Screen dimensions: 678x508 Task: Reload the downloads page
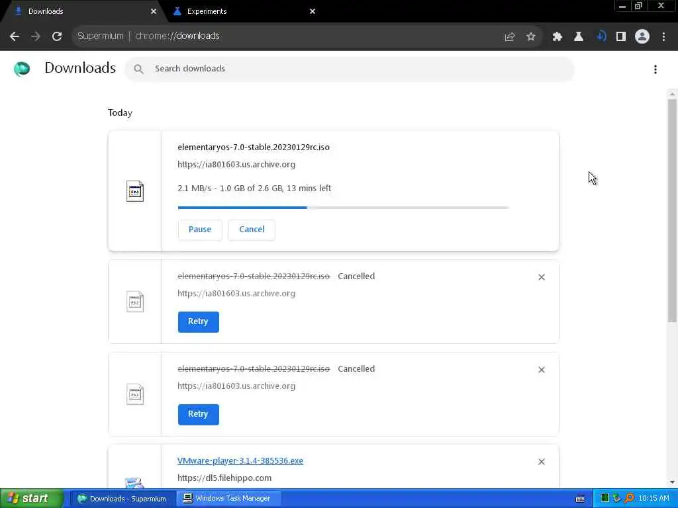(x=57, y=36)
